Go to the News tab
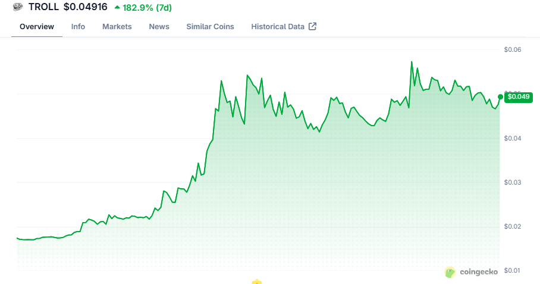The image size is (540, 284). 159,27
